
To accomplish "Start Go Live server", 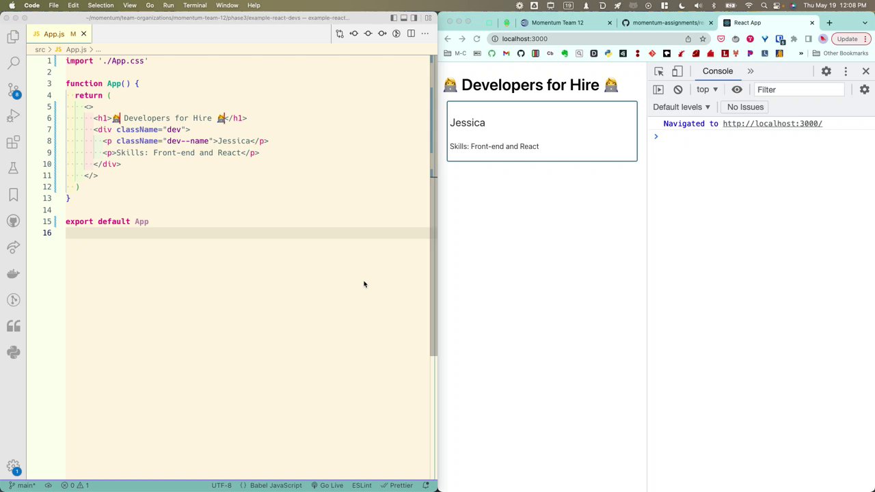I will point(327,485).
